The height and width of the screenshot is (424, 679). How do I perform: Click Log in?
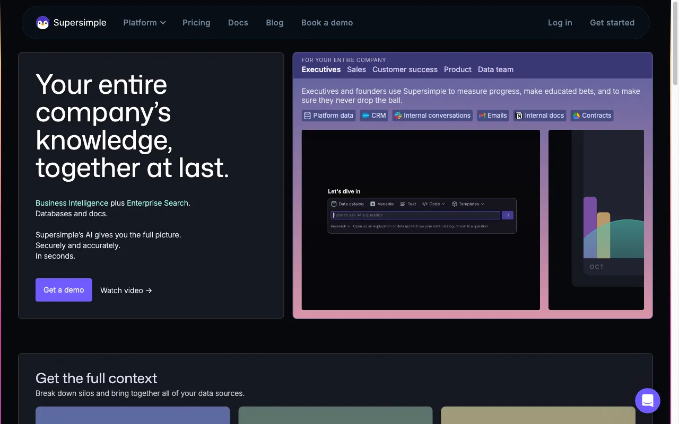pos(560,23)
